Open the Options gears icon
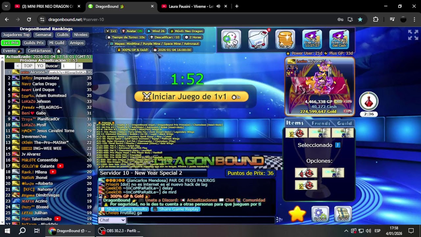Viewport: 421px width, 237px height. click(x=320, y=214)
